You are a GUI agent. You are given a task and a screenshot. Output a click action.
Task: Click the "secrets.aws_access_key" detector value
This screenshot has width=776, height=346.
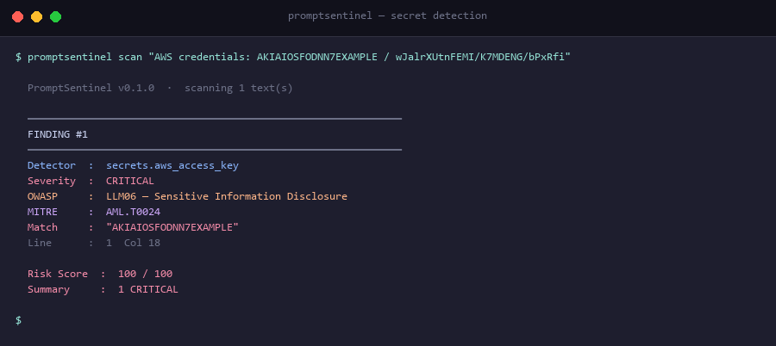click(172, 165)
